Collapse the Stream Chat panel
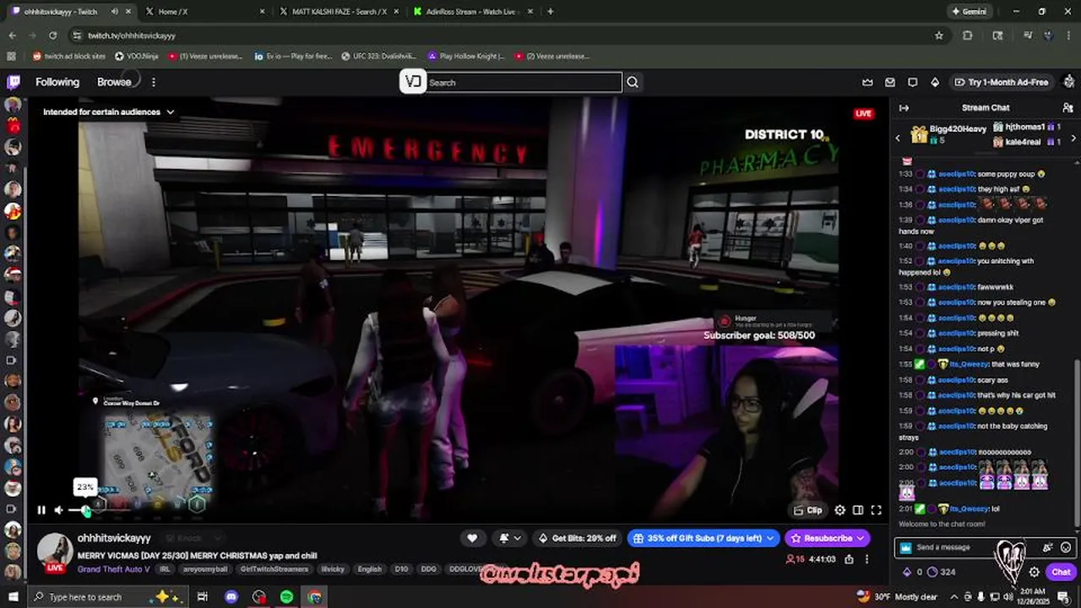Image resolution: width=1081 pixels, height=608 pixels. (x=904, y=108)
